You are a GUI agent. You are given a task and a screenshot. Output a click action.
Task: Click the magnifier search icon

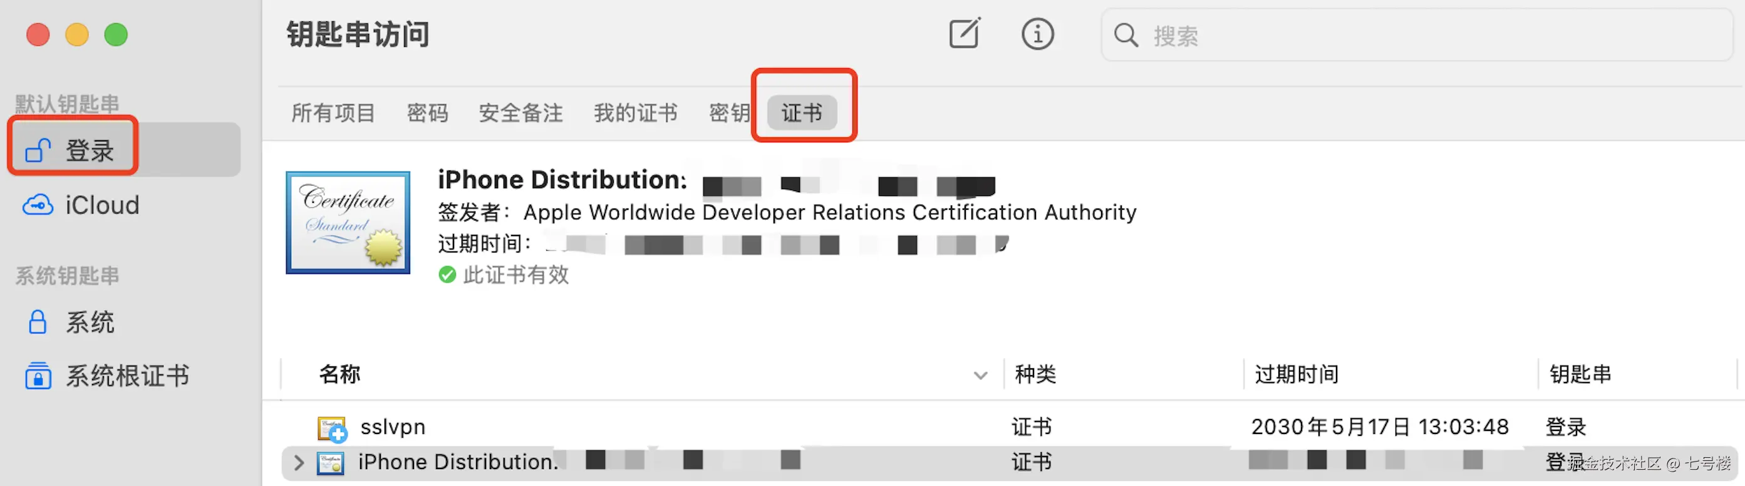1126,35
